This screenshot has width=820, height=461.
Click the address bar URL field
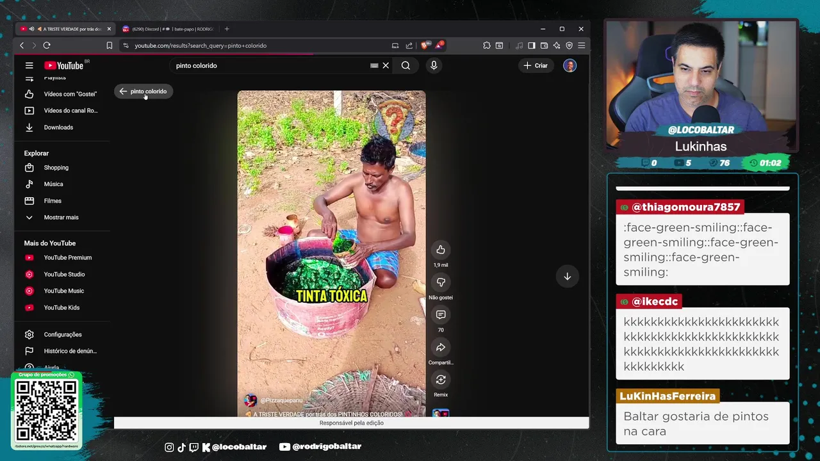tap(256, 45)
